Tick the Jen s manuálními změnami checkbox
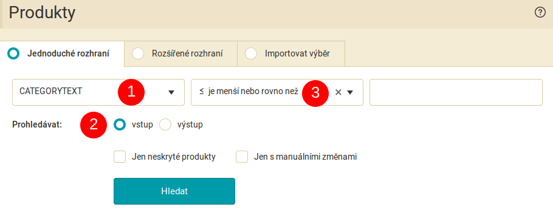The width and height of the screenshot is (553, 221). coord(242,157)
